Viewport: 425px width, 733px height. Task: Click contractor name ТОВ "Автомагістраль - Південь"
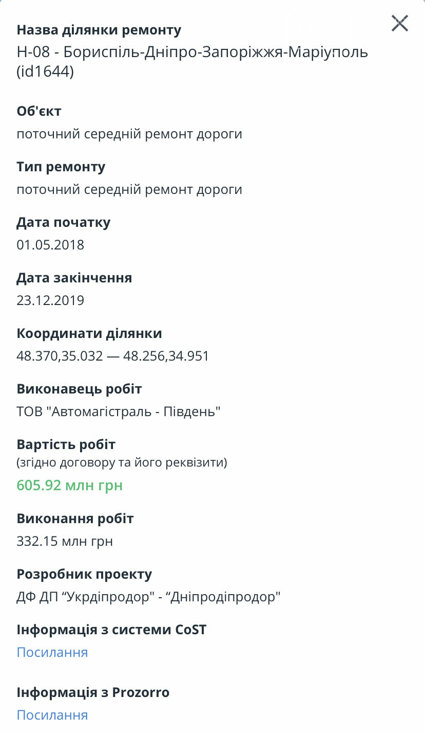click(x=119, y=412)
